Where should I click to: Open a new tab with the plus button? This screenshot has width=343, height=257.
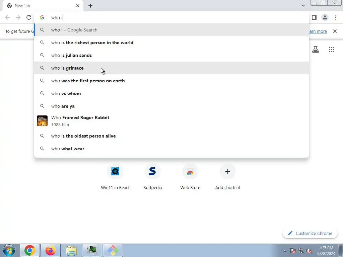click(90, 6)
